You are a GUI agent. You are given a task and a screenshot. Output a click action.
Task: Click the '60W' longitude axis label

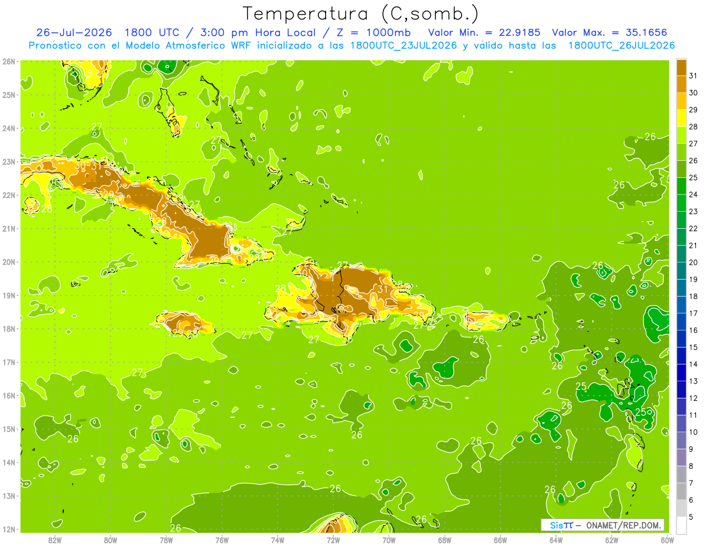(667, 540)
